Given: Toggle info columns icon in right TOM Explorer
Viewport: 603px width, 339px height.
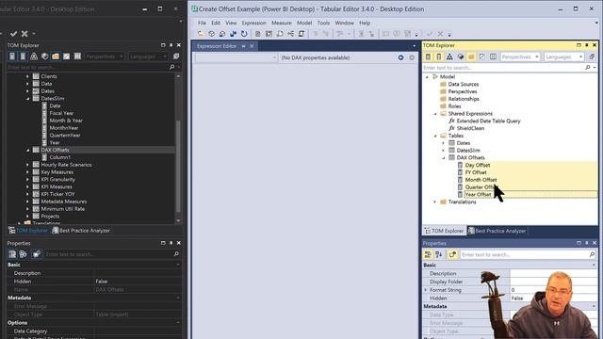Looking at the screenshot, I should click(493, 56).
